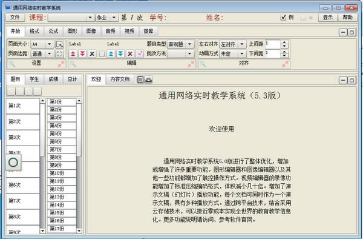Toggle the 例 checkbox
Screen dimensions: 363x239
pos(283,18)
